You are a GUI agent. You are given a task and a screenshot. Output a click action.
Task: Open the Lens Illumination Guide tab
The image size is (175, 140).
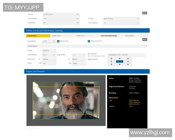[109, 36]
